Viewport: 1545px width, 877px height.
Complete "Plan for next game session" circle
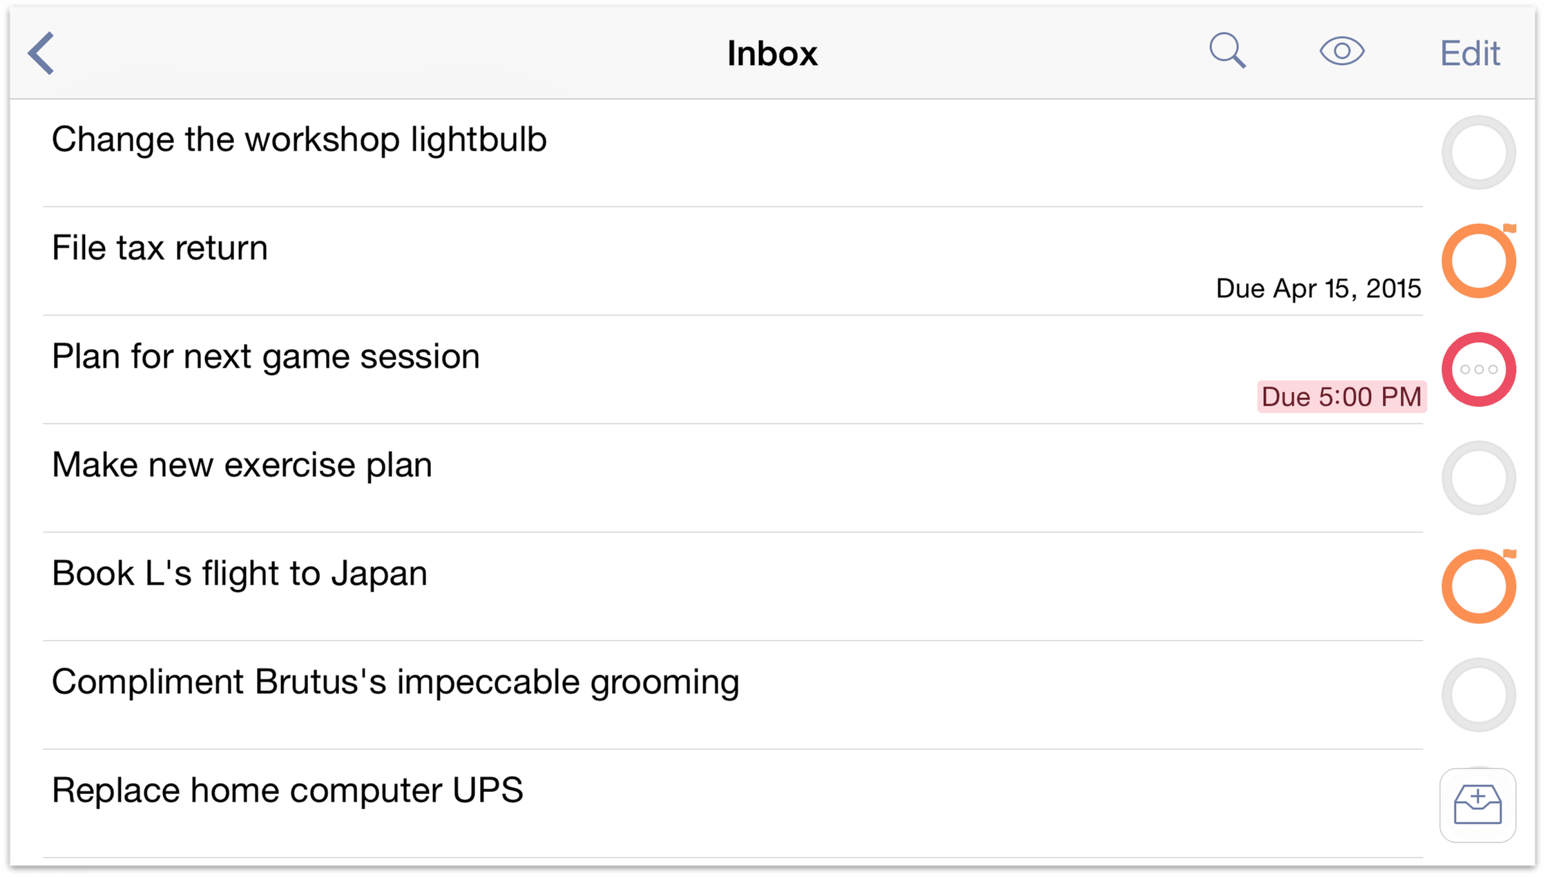pyautogui.click(x=1478, y=370)
